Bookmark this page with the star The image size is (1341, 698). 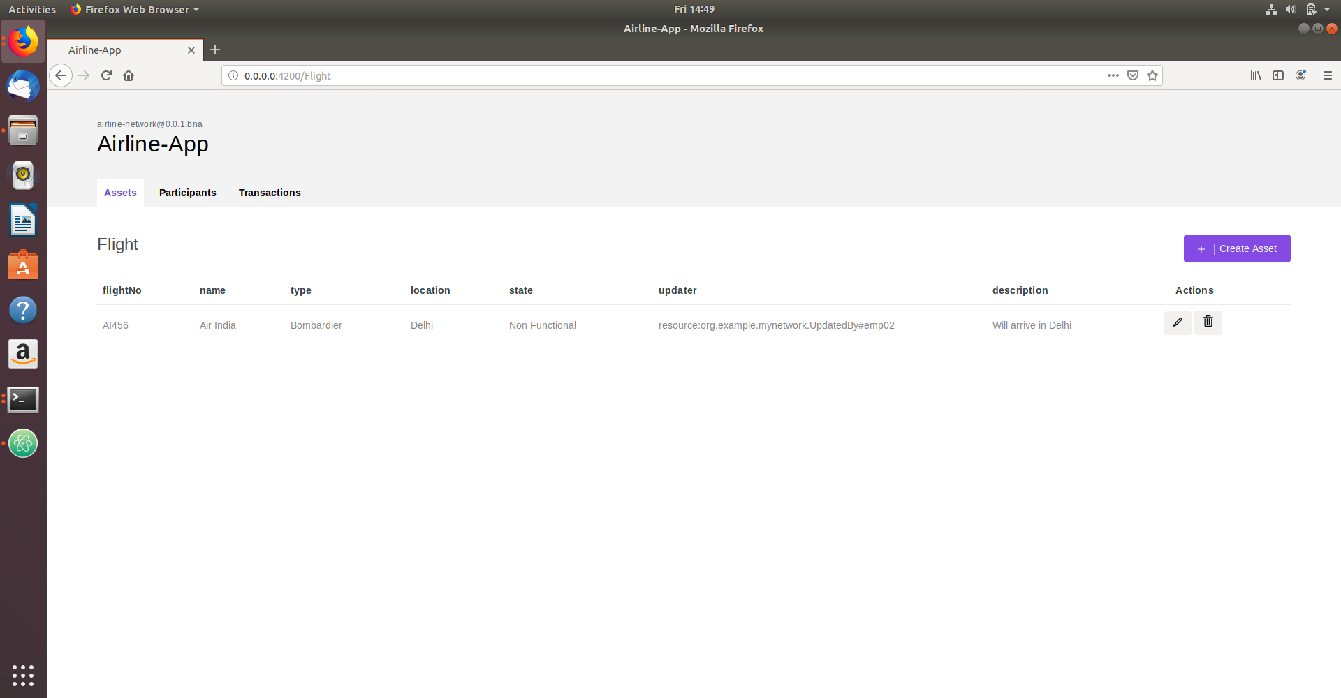(x=1152, y=75)
